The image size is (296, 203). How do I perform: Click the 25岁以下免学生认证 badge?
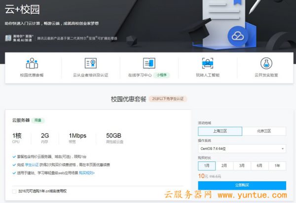point(167,99)
